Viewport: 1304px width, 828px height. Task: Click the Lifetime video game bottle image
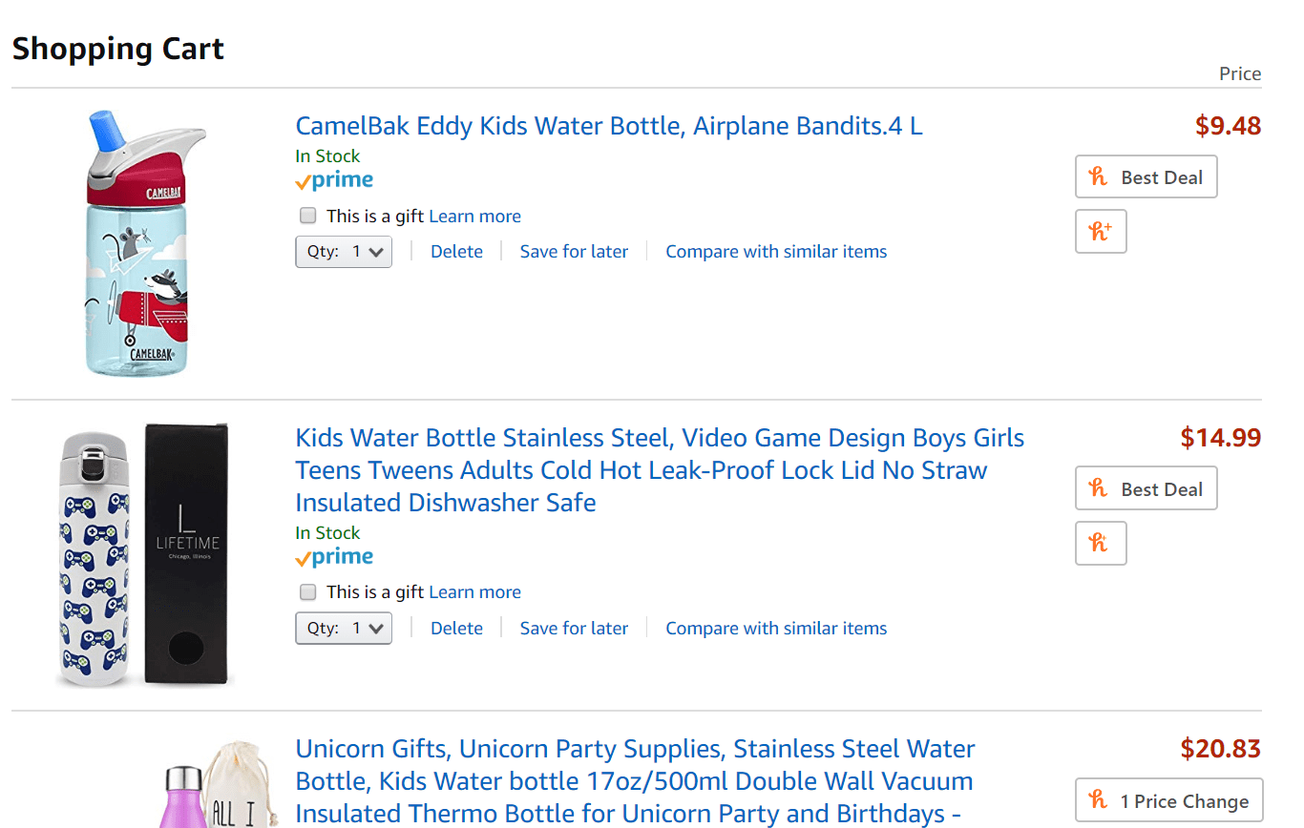point(143,555)
